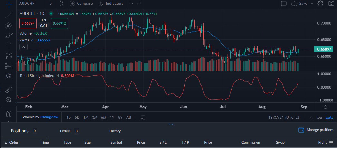
Task: Click the red sell price 0.66897 box
Action: click(27, 23)
